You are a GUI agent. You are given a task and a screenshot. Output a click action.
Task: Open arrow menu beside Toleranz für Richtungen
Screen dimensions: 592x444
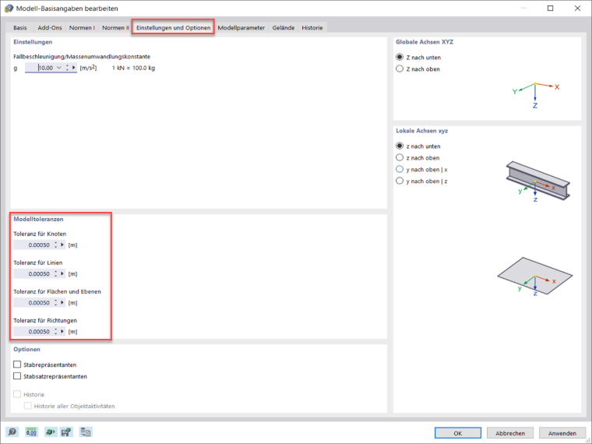coord(62,332)
